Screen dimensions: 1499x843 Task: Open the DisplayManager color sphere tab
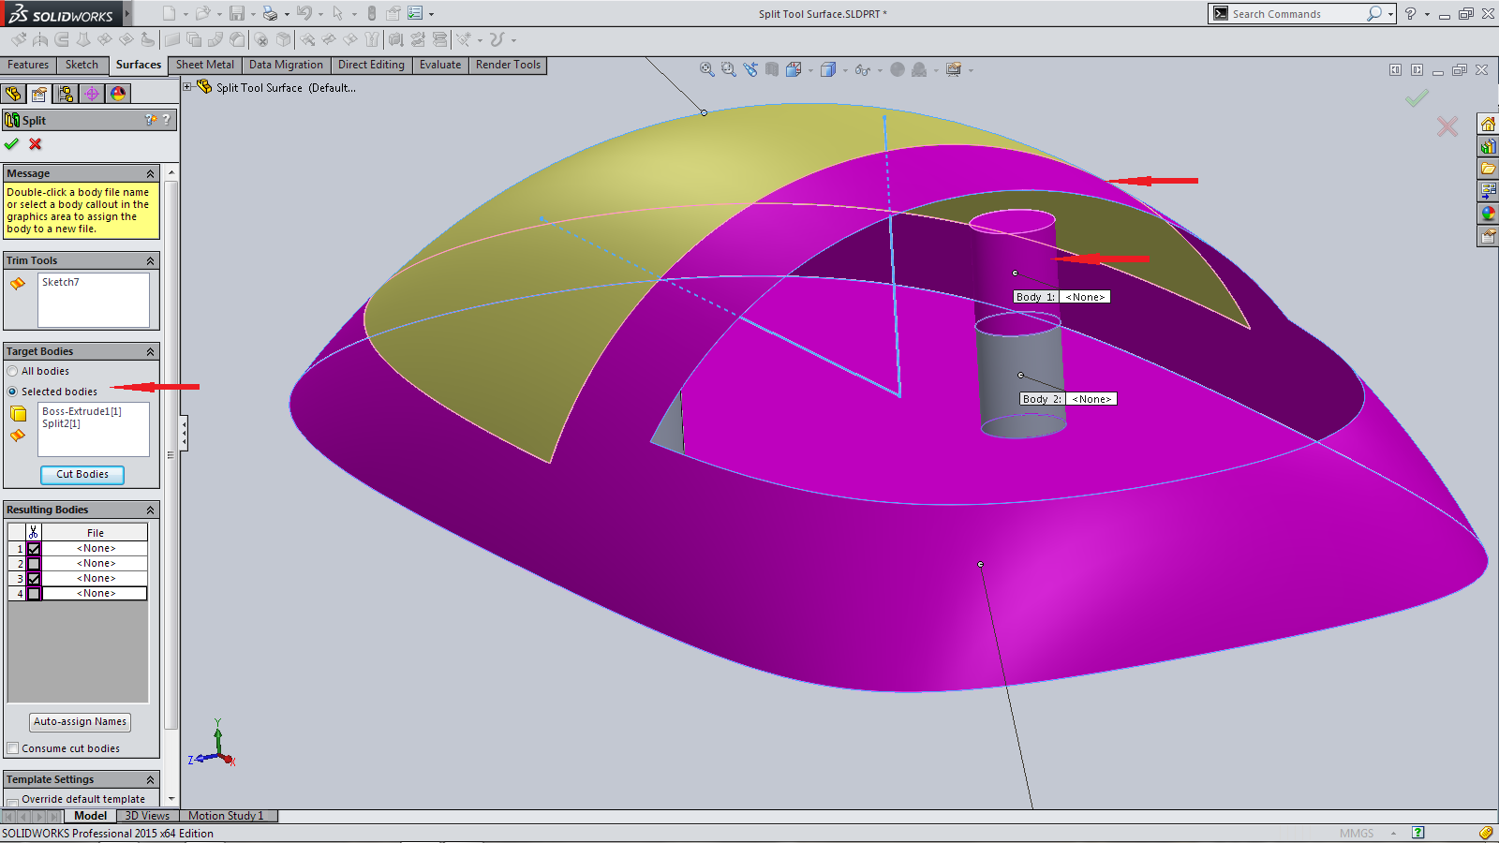[117, 94]
